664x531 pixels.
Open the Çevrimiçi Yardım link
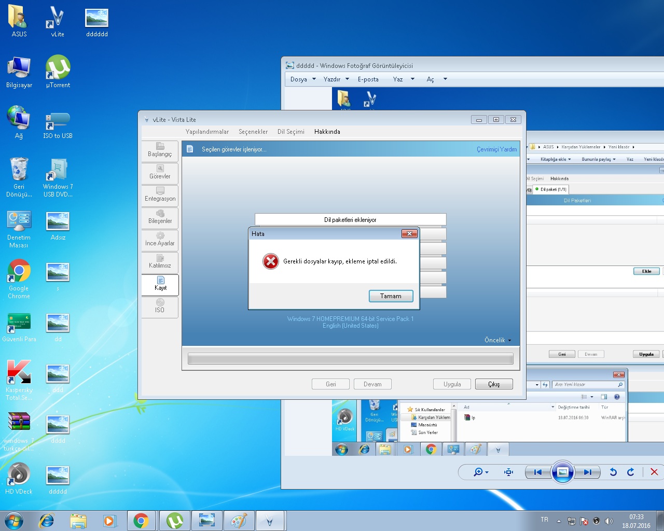pos(496,149)
